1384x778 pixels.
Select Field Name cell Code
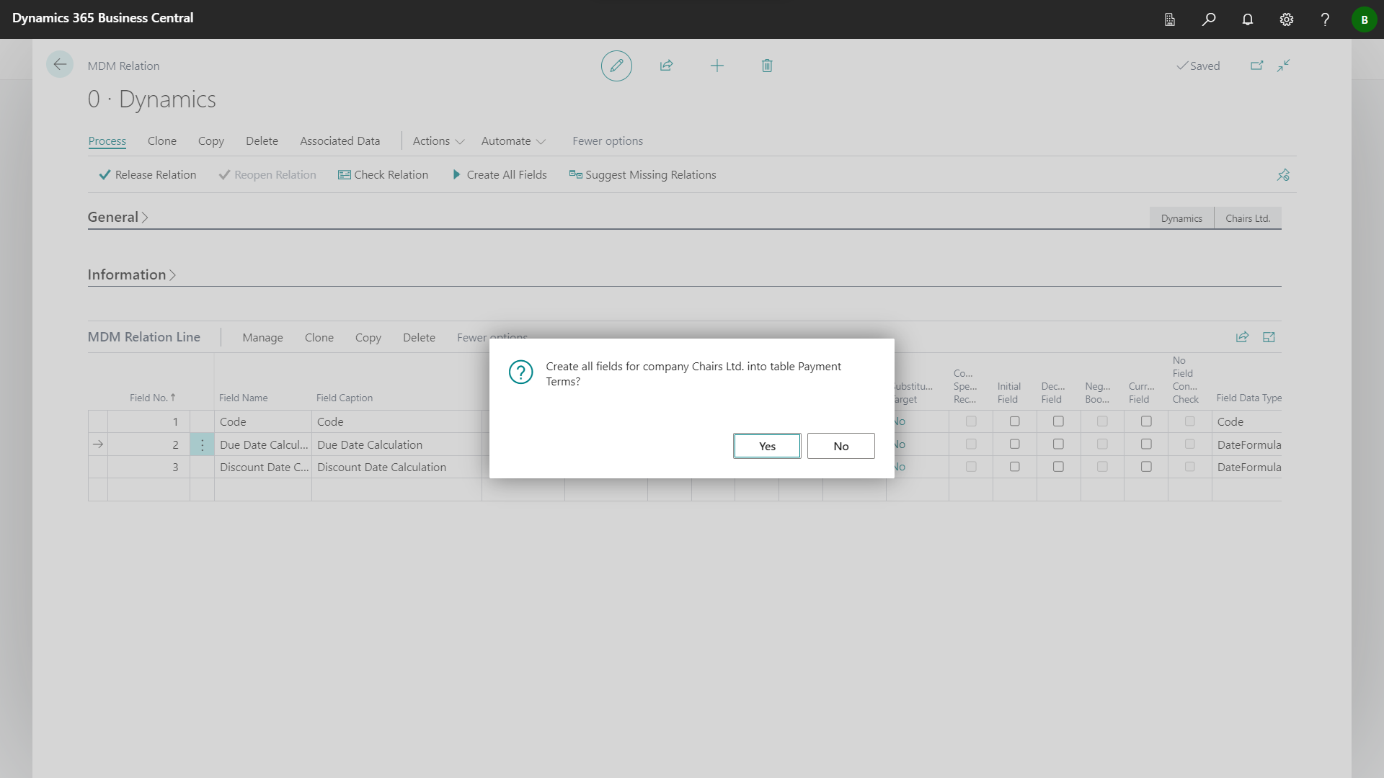click(263, 421)
